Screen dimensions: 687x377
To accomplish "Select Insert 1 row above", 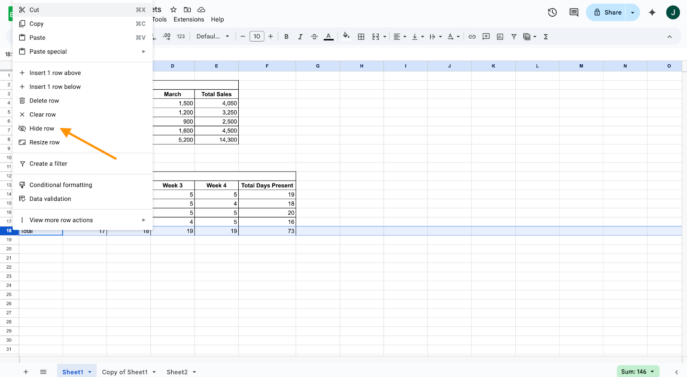I will [x=82, y=73].
